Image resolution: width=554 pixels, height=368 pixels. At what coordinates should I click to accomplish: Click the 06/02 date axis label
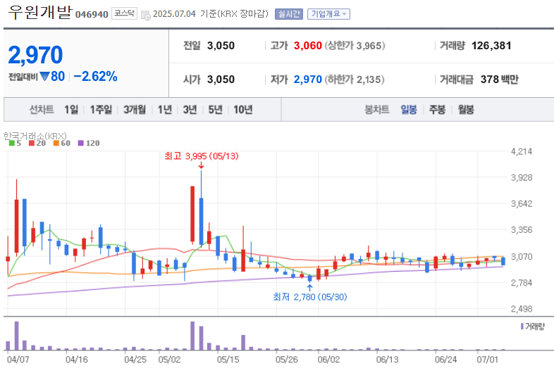coord(328,360)
